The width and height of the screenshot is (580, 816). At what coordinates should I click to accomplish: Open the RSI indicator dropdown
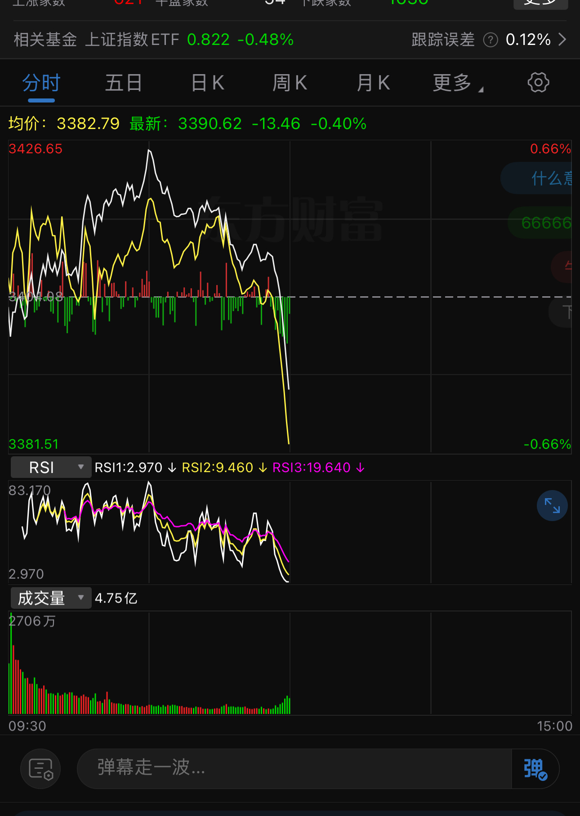click(x=51, y=467)
